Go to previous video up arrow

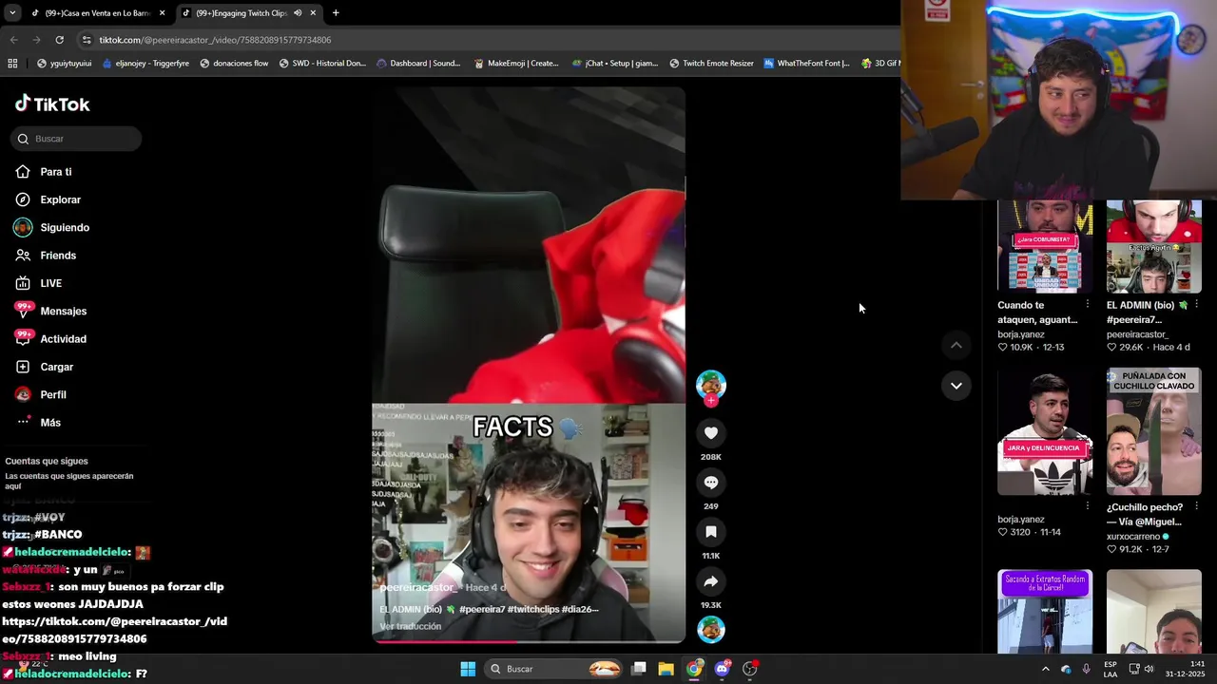[956, 346]
